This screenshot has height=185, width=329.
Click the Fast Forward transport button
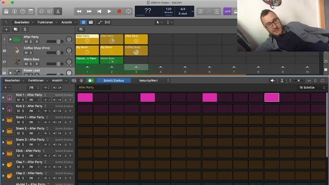pos(89,11)
